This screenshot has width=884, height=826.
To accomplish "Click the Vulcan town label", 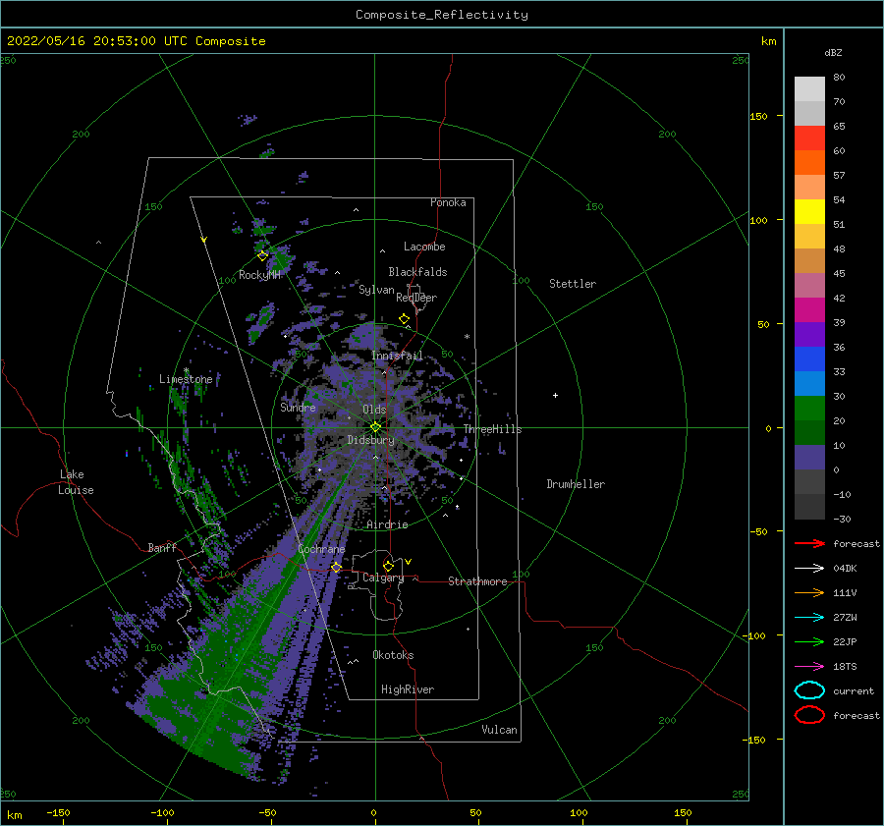I will pyautogui.click(x=499, y=730).
